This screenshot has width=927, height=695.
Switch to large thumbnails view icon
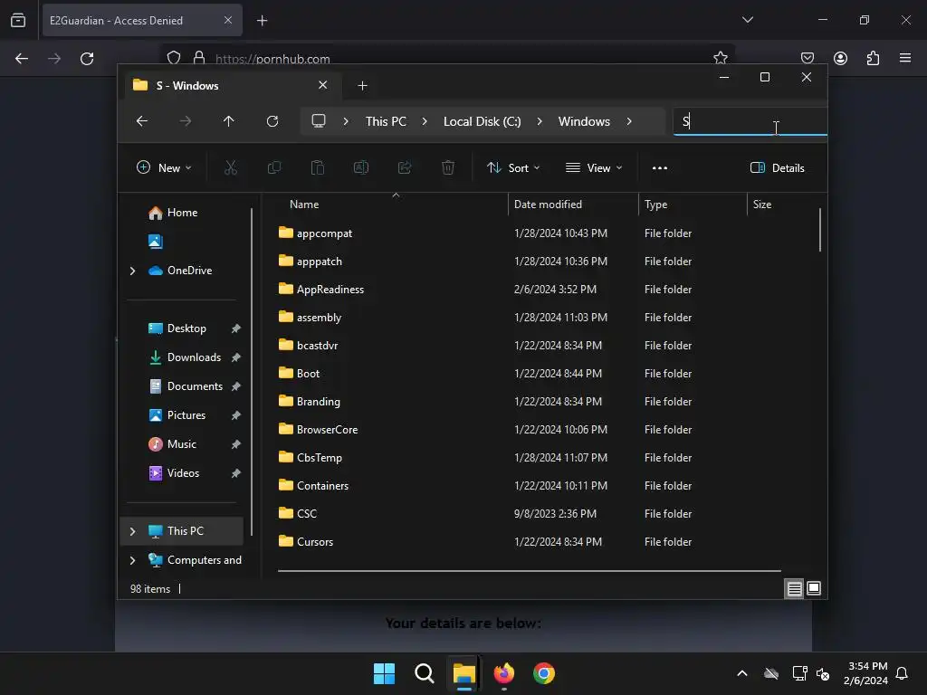[x=814, y=588]
